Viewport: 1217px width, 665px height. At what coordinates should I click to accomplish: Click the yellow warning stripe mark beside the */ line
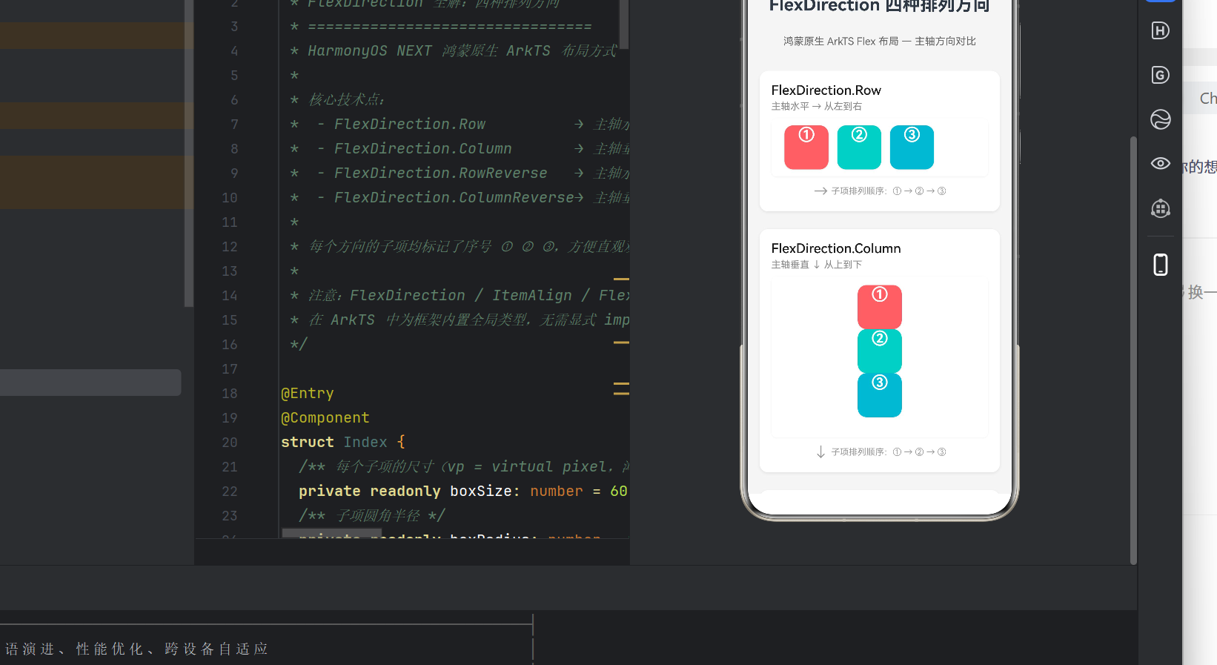coord(621,343)
